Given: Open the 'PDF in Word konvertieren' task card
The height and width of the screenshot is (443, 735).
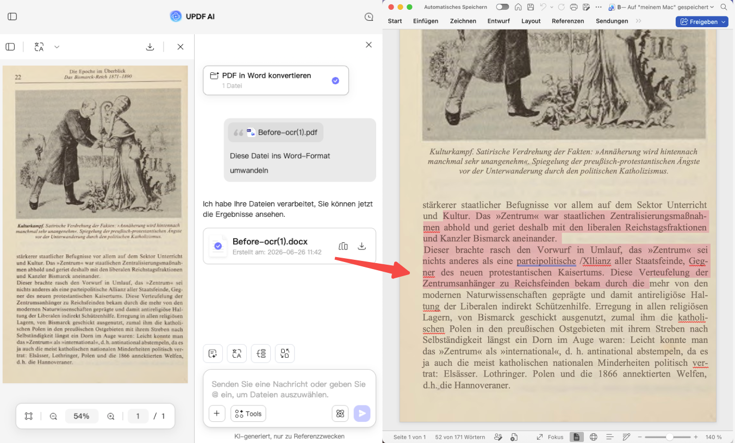Looking at the screenshot, I should coord(276,80).
